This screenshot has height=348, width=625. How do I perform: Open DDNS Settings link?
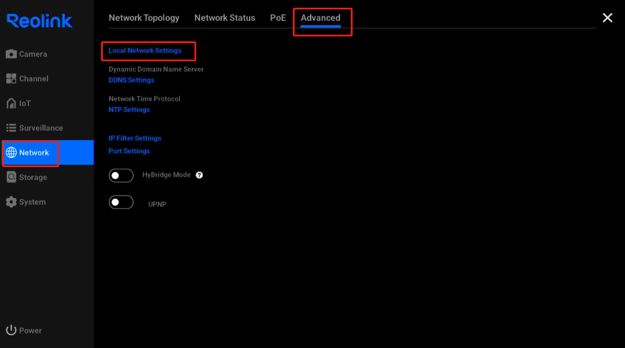[x=131, y=80]
